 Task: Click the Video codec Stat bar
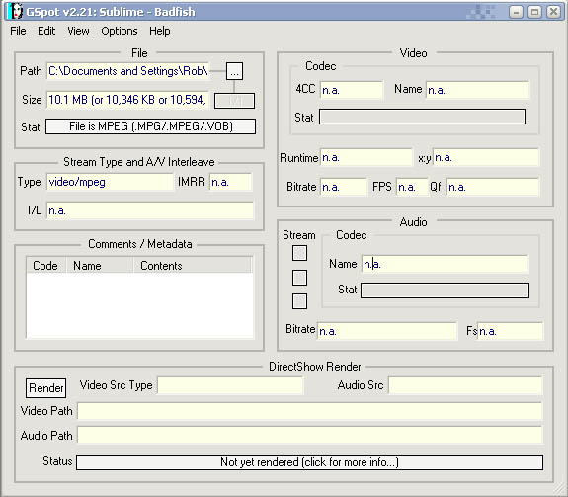tap(422, 117)
